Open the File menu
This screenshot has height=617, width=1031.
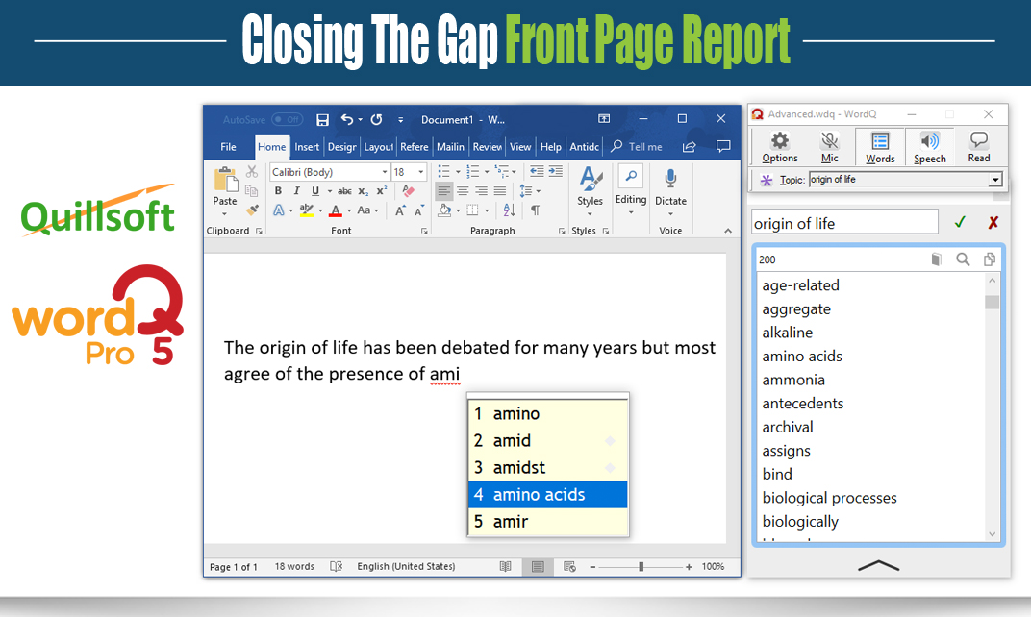point(228,147)
